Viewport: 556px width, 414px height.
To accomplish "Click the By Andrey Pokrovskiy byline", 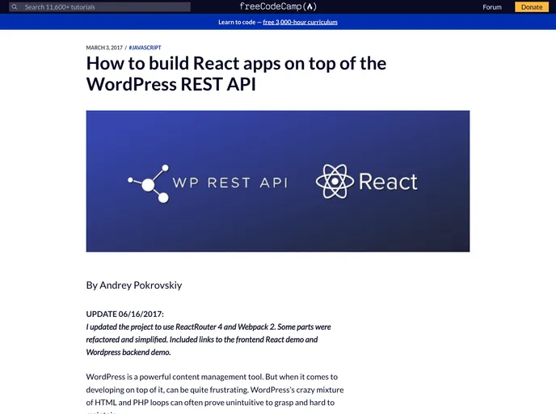I will [x=134, y=285].
